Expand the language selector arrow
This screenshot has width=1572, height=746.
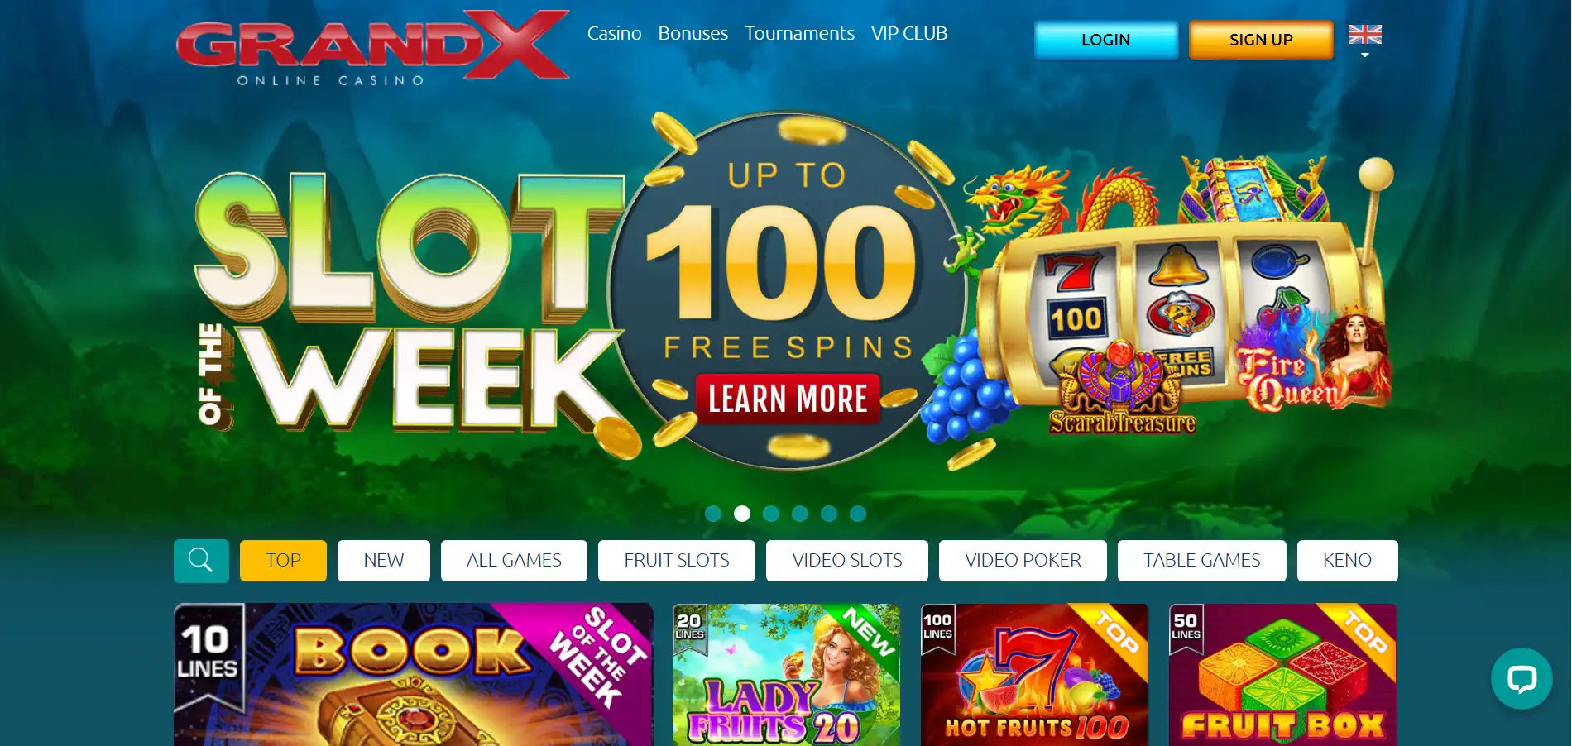[1364, 55]
